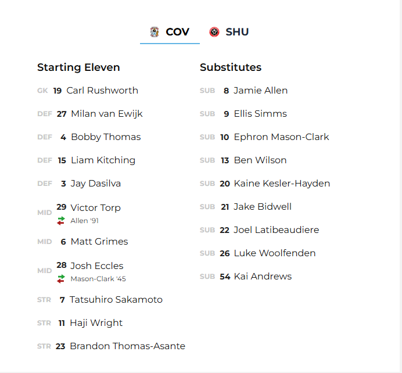
Task: Switch to the COV lineup tab
Action: point(170,32)
